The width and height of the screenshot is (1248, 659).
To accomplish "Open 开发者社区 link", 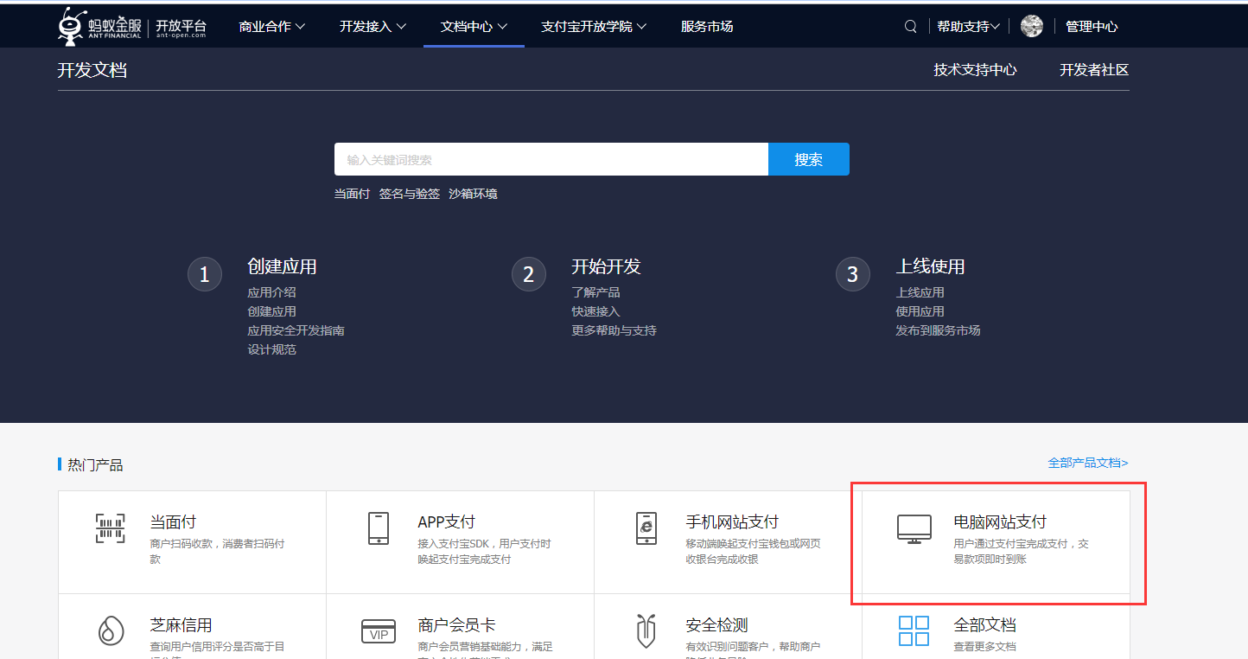I will tap(1094, 70).
